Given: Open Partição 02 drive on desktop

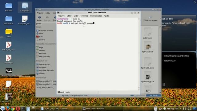Looking at the screenshot, I should [25, 7].
